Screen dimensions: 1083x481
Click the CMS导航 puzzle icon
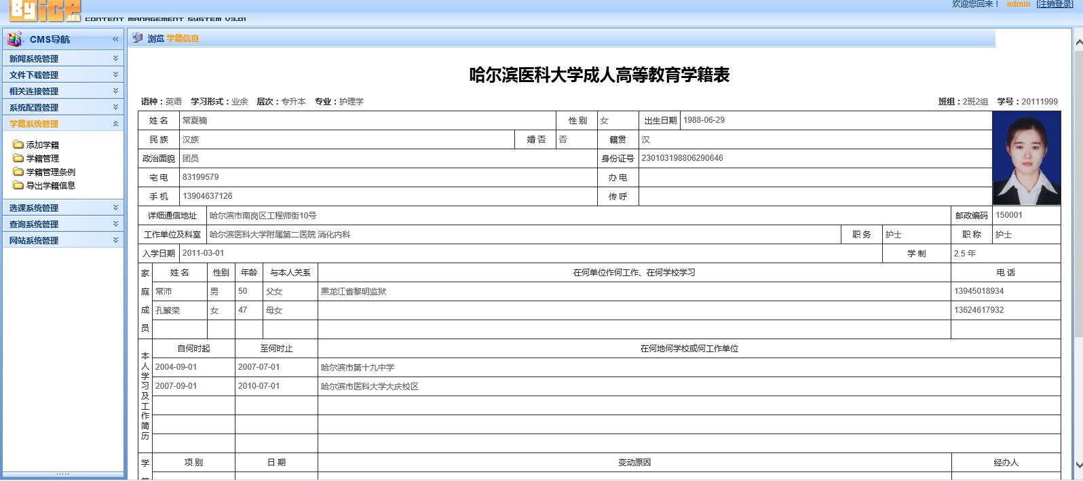coord(14,39)
